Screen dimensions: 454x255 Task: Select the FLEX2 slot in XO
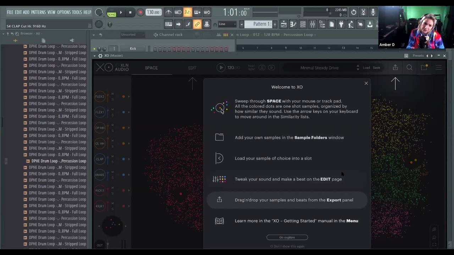[x=100, y=97]
